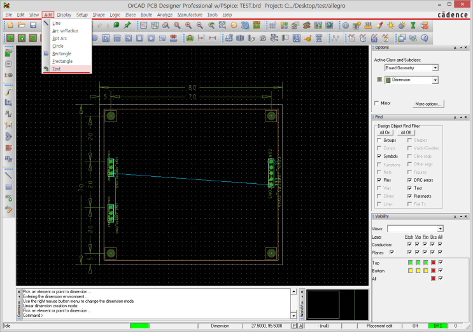Viewport: 473px width, 332px height.
Task: Click the Save file icon in toolbar
Action: coord(32,25)
